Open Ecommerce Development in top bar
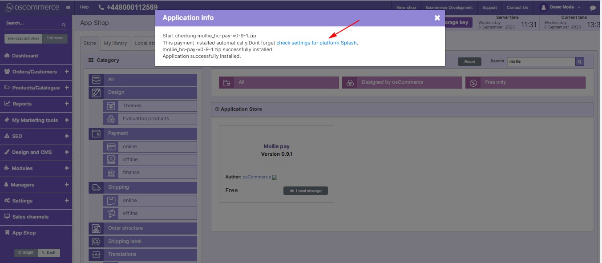This screenshot has width=602, height=263. pos(449,8)
